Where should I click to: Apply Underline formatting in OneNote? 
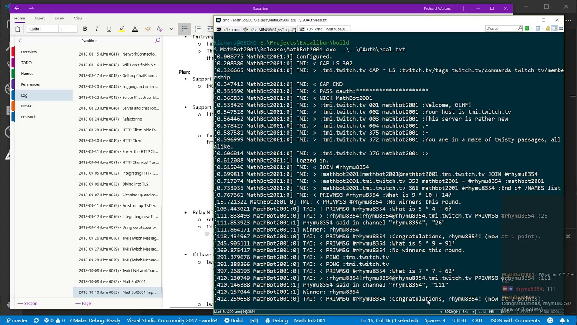coord(109,29)
